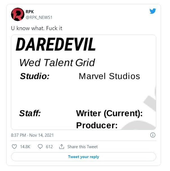The width and height of the screenshot is (170, 171).
Task: Click "Marvel Studios" text in the image
Action: [109, 76]
